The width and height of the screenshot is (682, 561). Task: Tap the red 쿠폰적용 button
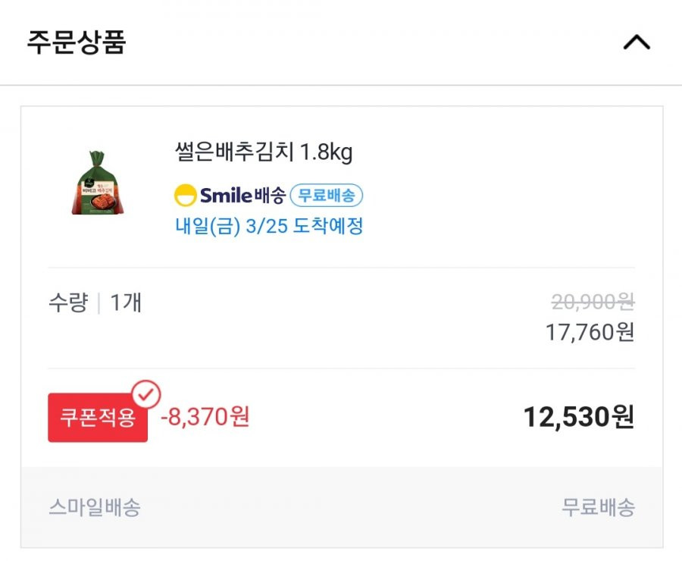(98, 418)
